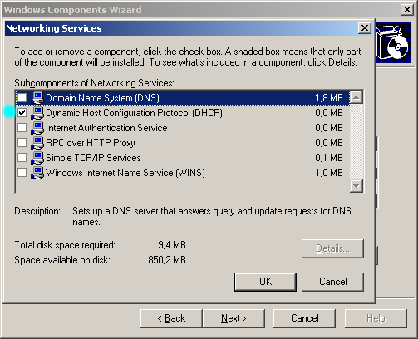This screenshot has height=339, width=418.
Task: Click the Help button in the wizard
Action: pos(376,318)
